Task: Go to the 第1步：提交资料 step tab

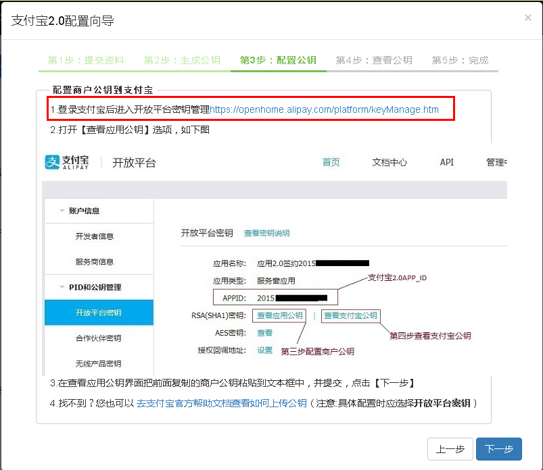Action: (87, 60)
